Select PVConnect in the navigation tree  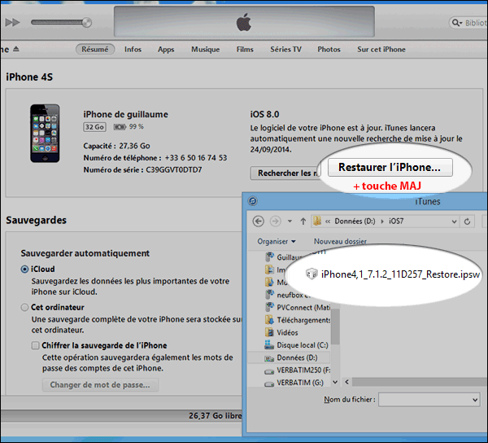[x=297, y=308]
